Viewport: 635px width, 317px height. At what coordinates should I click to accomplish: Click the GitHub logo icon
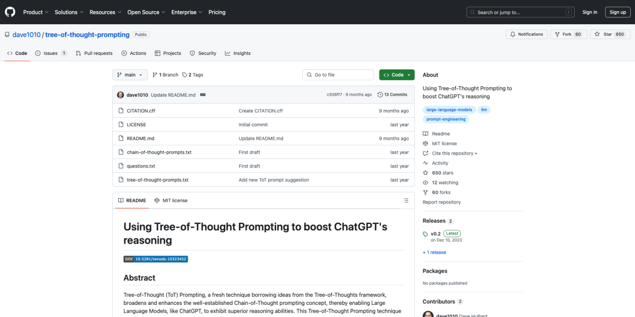[x=11, y=12]
